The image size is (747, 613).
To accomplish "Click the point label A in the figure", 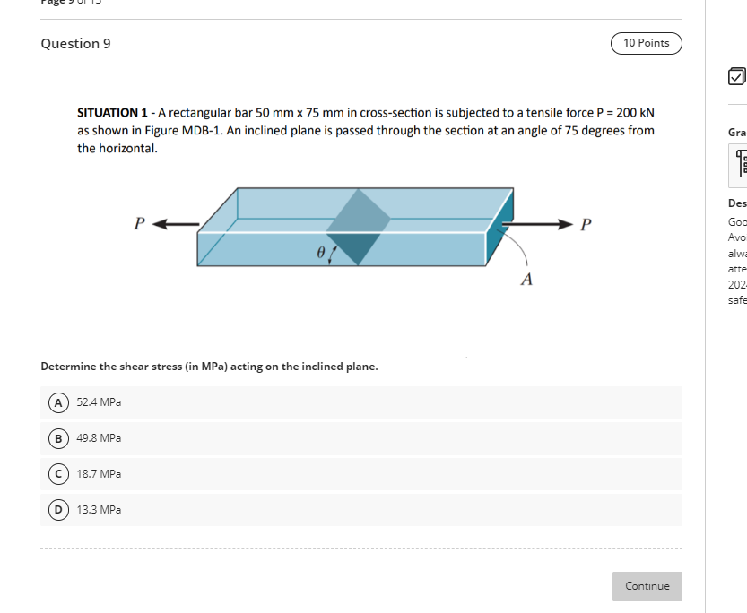I will click(x=525, y=281).
